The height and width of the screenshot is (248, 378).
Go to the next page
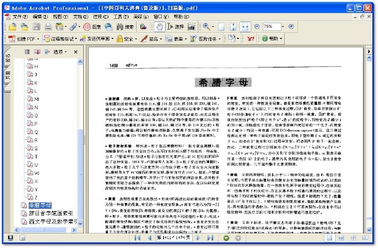click(x=198, y=238)
